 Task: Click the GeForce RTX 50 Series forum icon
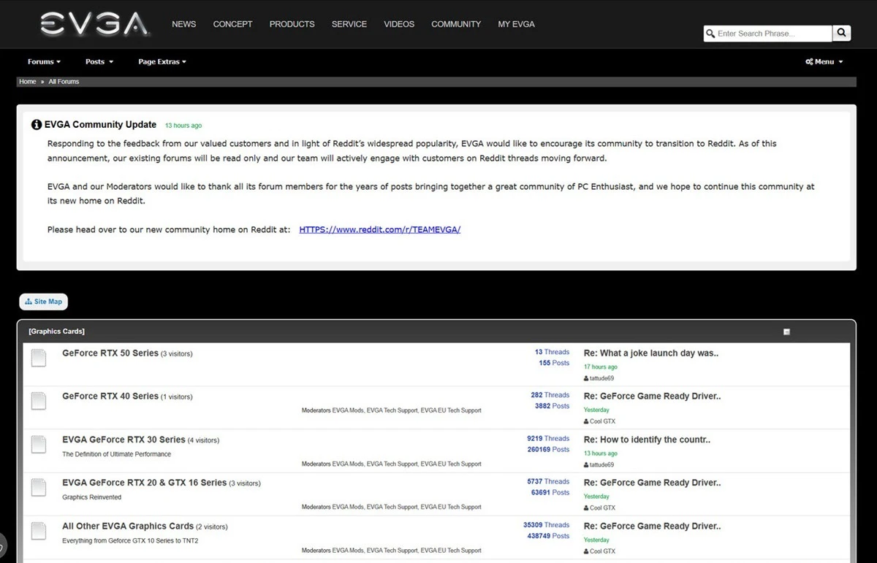(x=39, y=358)
